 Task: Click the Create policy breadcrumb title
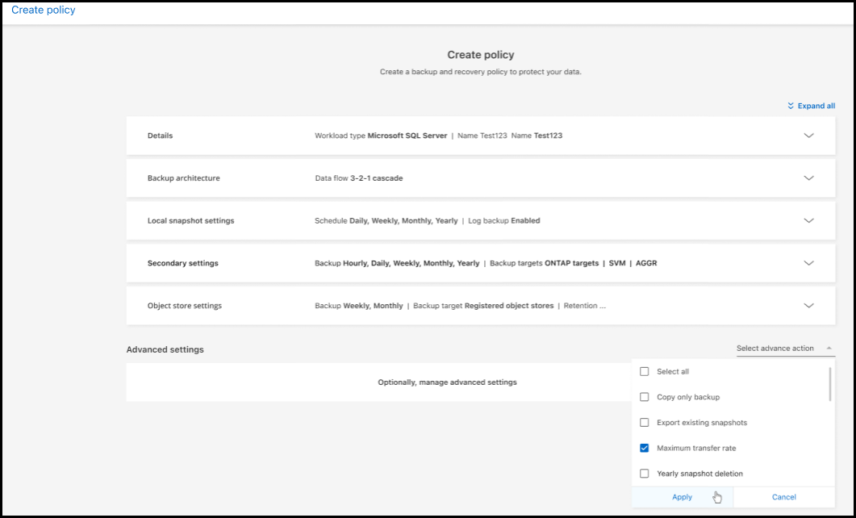click(44, 10)
